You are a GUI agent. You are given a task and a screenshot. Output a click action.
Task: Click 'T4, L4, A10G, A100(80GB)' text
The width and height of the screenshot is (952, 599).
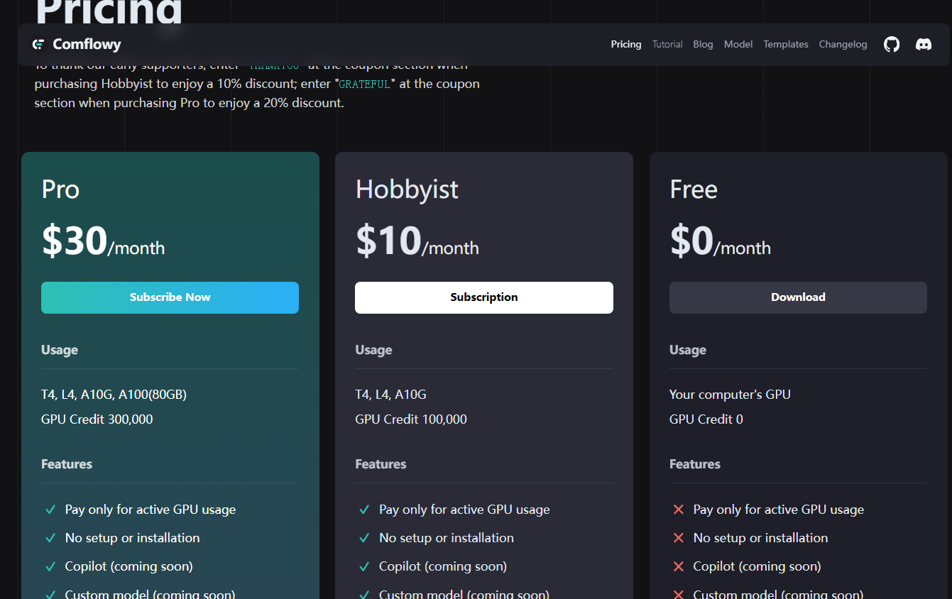click(x=114, y=395)
